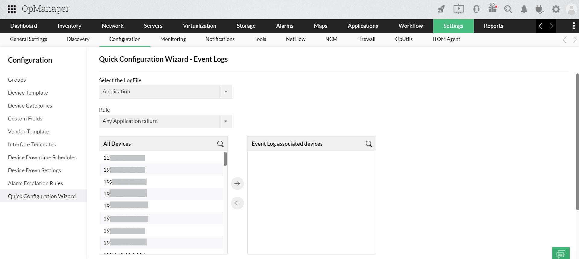
Task: Open the Servers tab
Action: 153,26
